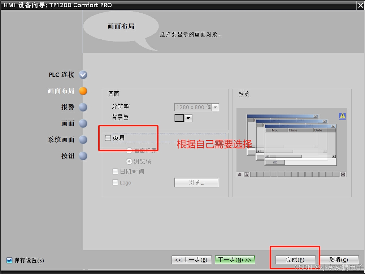Open the 分辨率 1280 x 800 dropdown
Screen dimensions: 365x274
tap(215, 107)
